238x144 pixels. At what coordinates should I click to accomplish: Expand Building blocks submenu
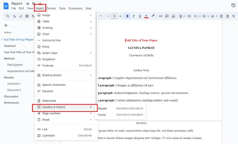click(x=65, y=75)
